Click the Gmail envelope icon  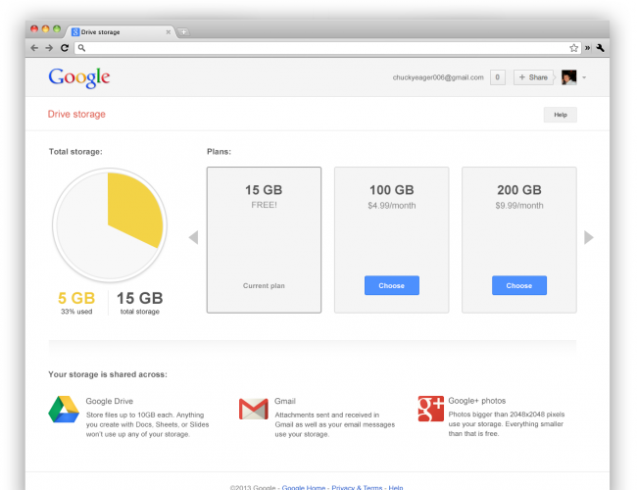click(x=254, y=409)
